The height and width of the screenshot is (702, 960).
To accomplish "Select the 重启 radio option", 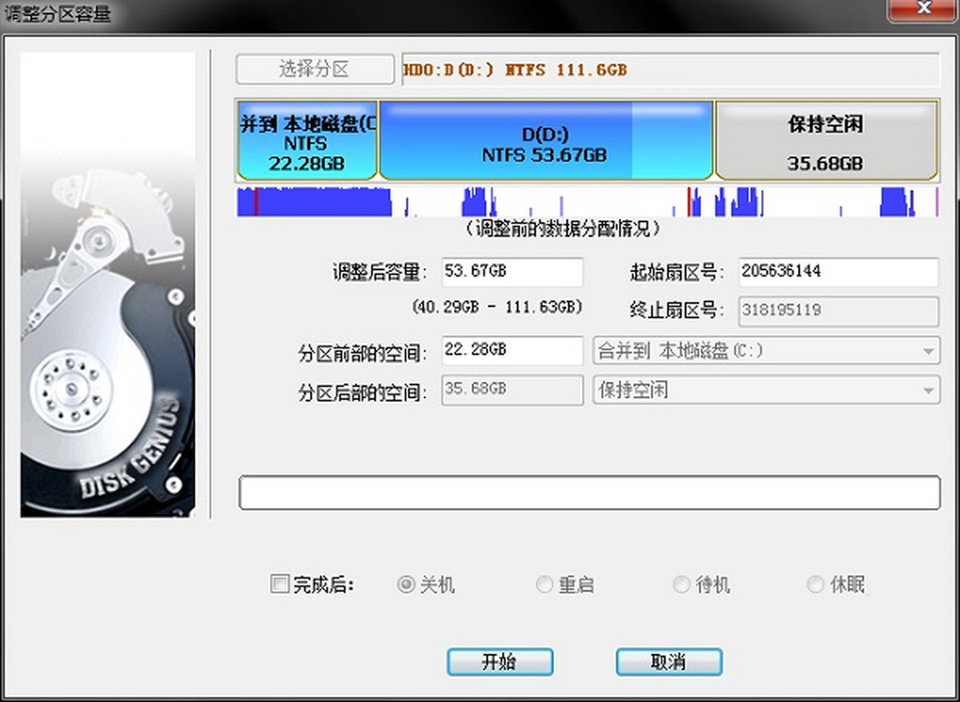I will point(544,584).
